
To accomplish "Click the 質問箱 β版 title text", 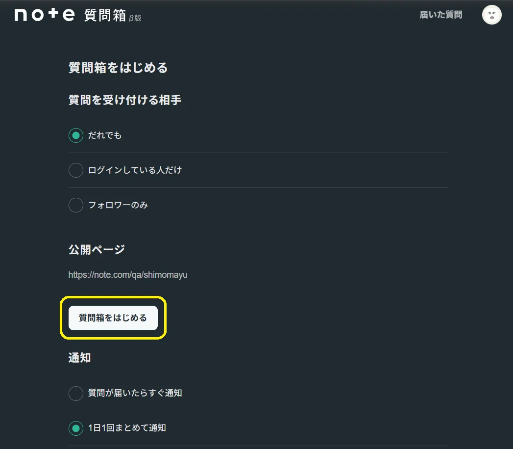I will 113,15.
